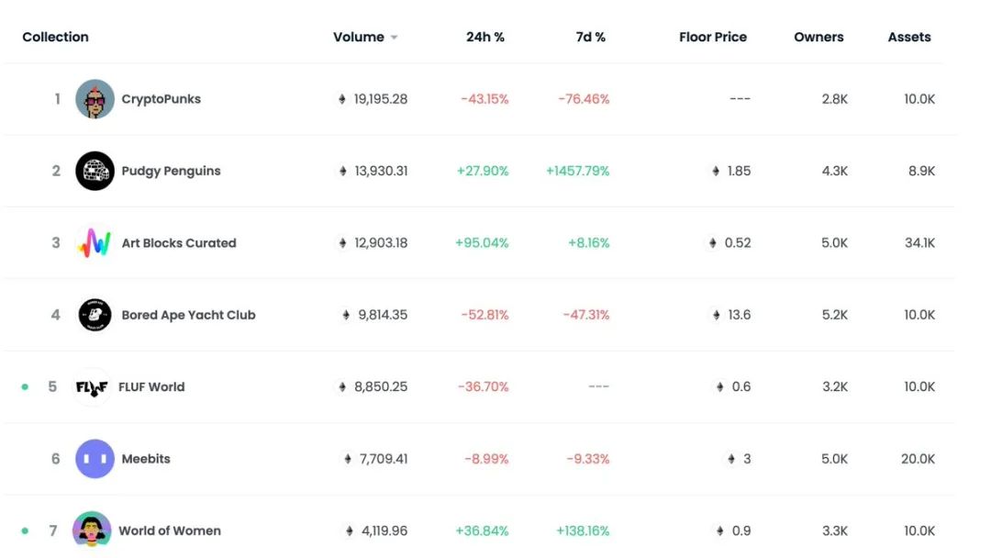Open the Pudgy Penguins igloo logo
The width and height of the screenshot is (991, 558).
[x=95, y=171]
